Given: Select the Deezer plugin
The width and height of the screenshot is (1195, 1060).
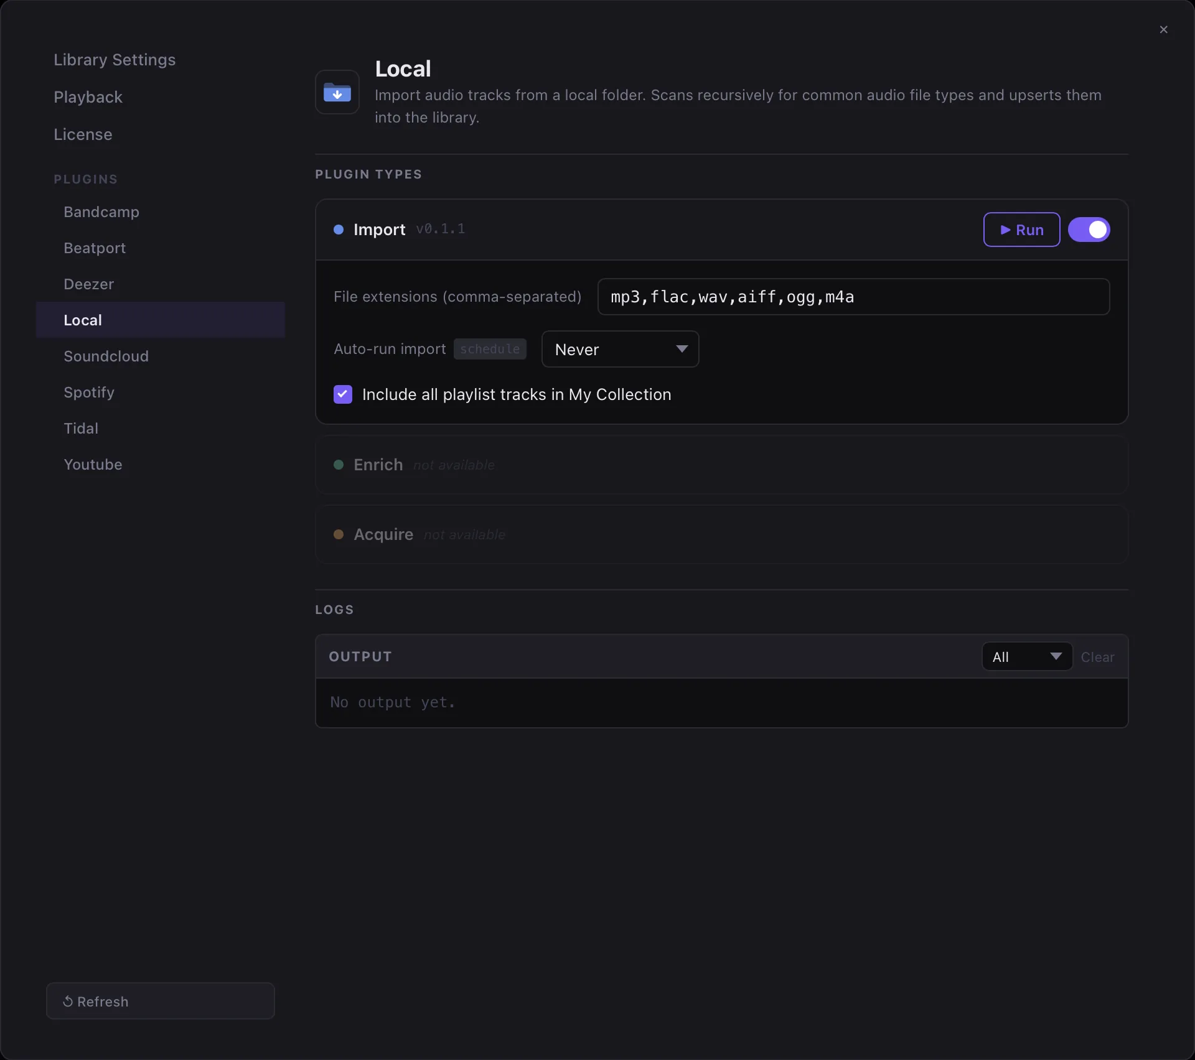Looking at the screenshot, I should pyautogui.click(x=161, y=284).
